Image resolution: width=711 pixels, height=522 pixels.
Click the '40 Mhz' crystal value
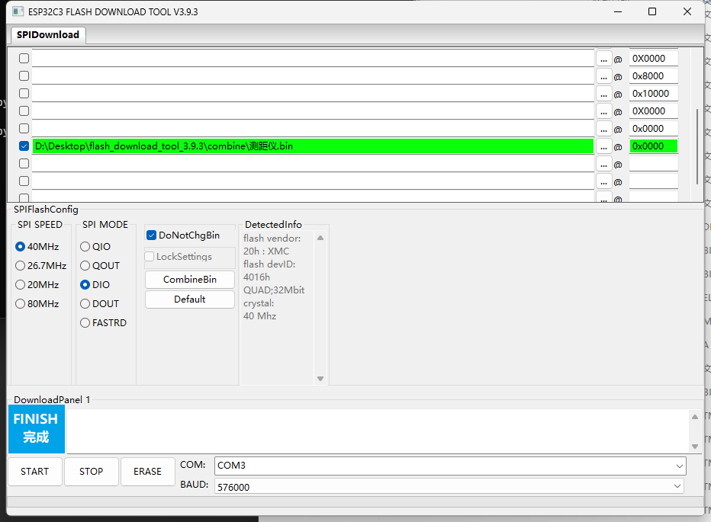click(260, 316)
